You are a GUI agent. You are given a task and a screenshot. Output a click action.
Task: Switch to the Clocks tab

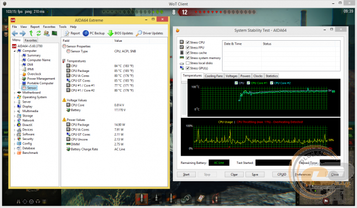tap(258, 76)
